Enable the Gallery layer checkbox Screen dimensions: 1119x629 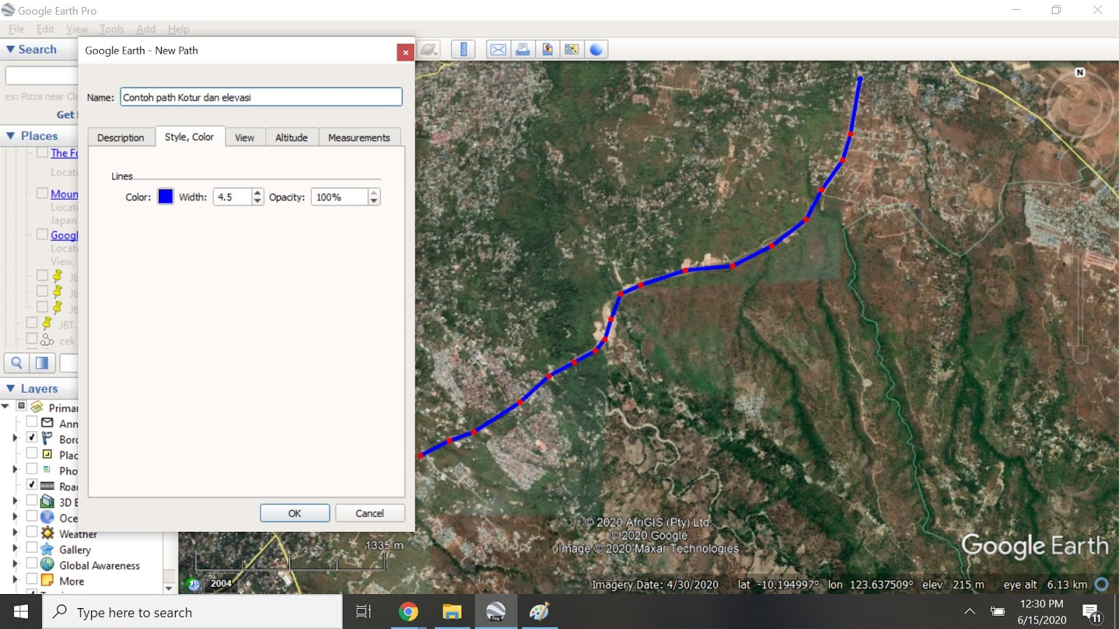(x=32, y=547)
